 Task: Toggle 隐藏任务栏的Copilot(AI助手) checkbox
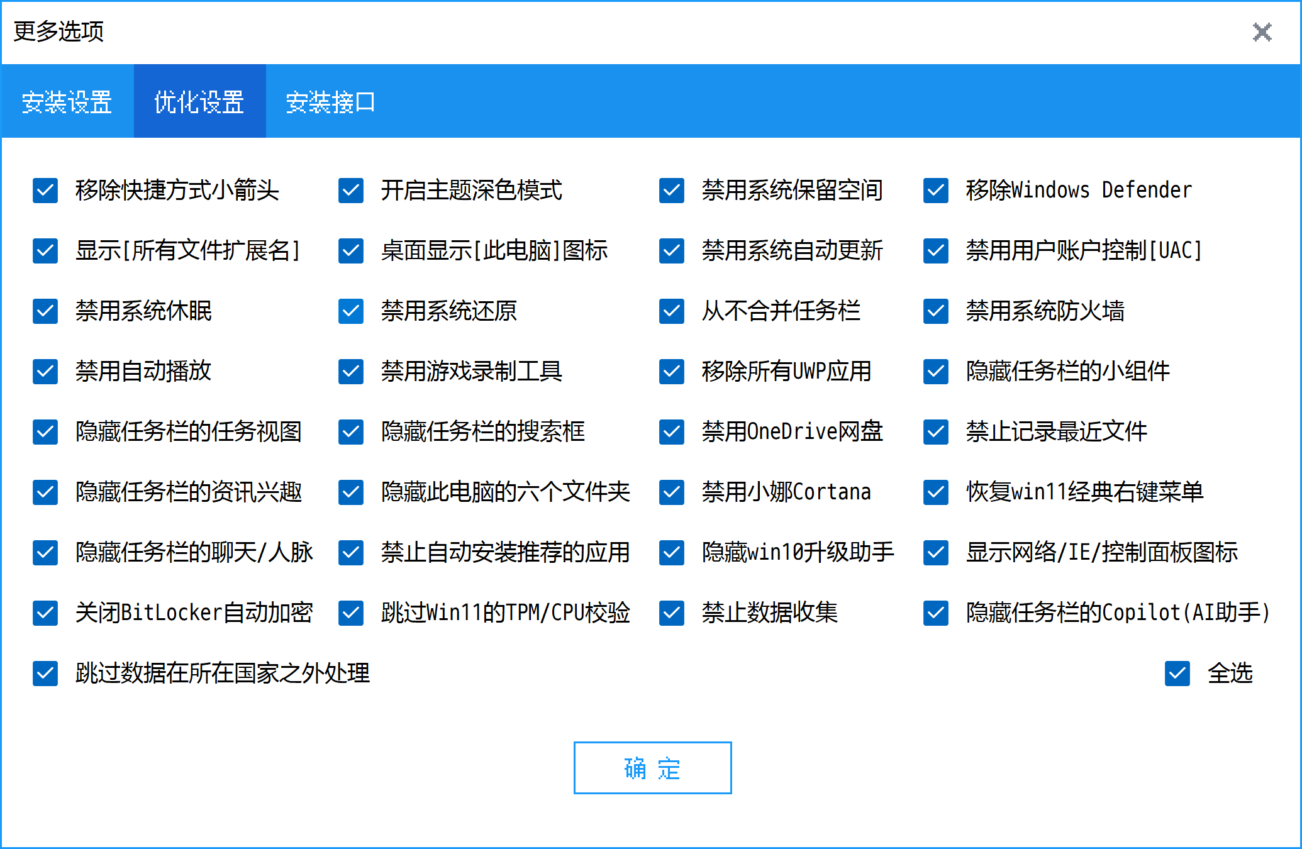[x=936, y=613]
